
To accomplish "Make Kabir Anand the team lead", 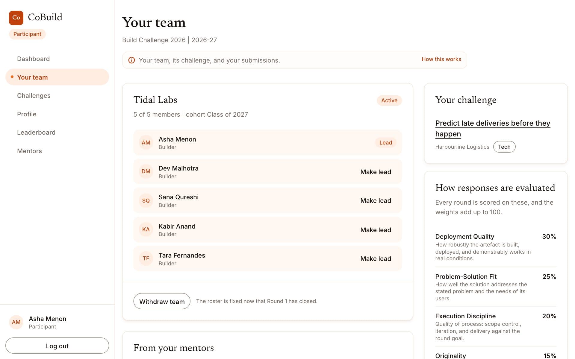I will [x=376, y=230].
